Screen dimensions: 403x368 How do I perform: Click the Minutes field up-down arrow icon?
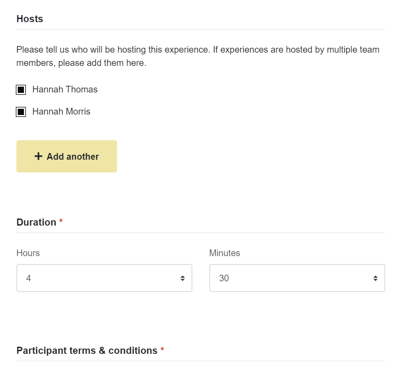tap(376, 278)
